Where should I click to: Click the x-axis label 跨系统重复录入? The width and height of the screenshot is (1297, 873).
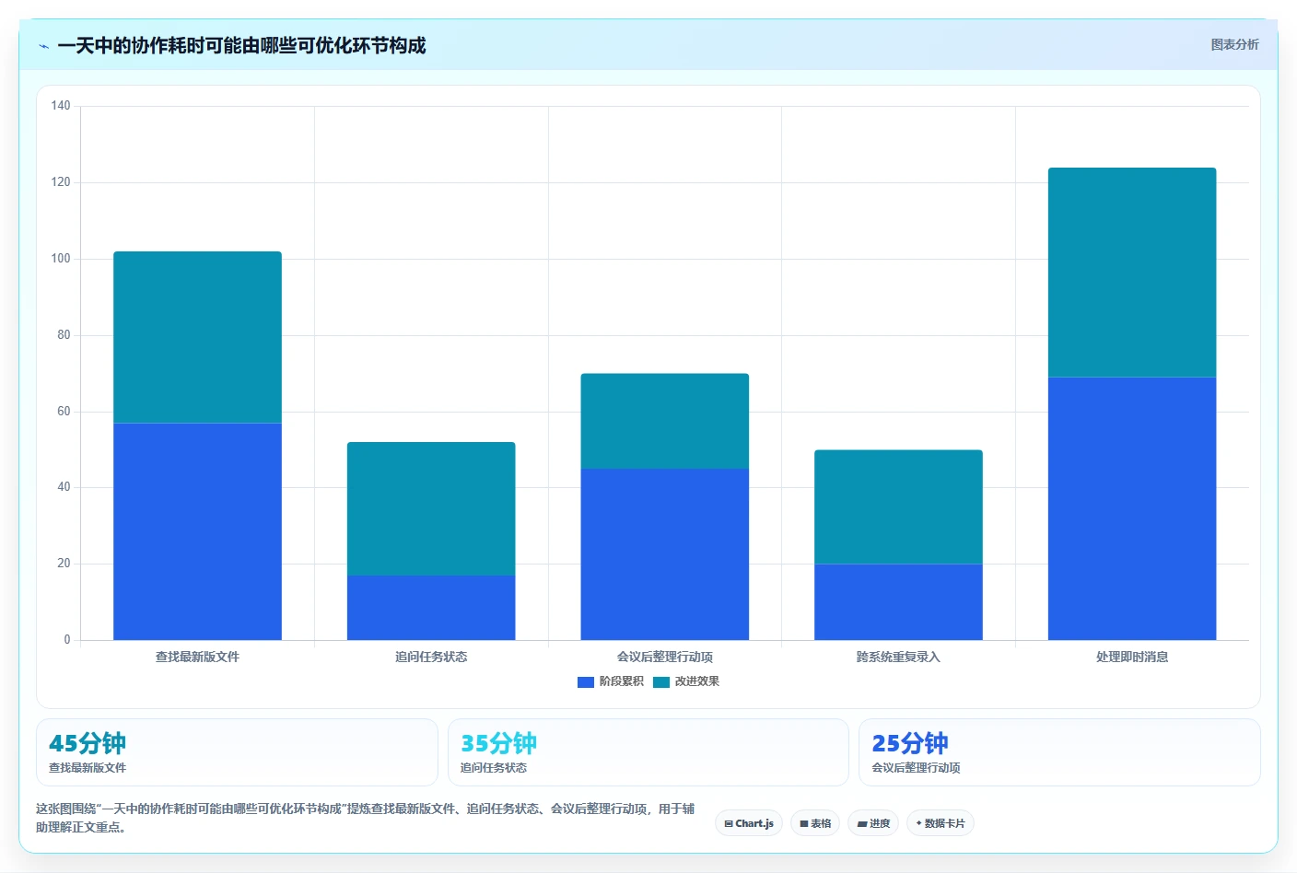pyautogui.click(x=898, y=657)
